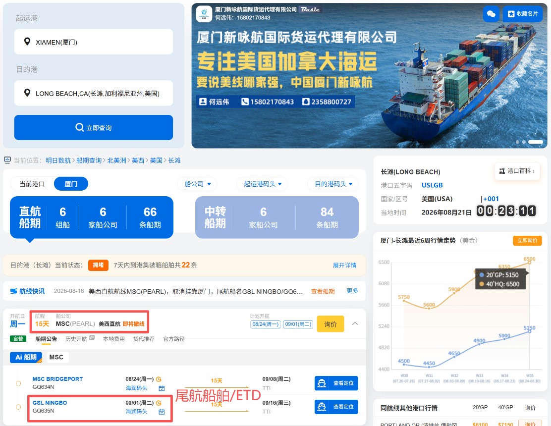Click the orange 立即询价 chart button
The image size is (551, 426).
527,241
